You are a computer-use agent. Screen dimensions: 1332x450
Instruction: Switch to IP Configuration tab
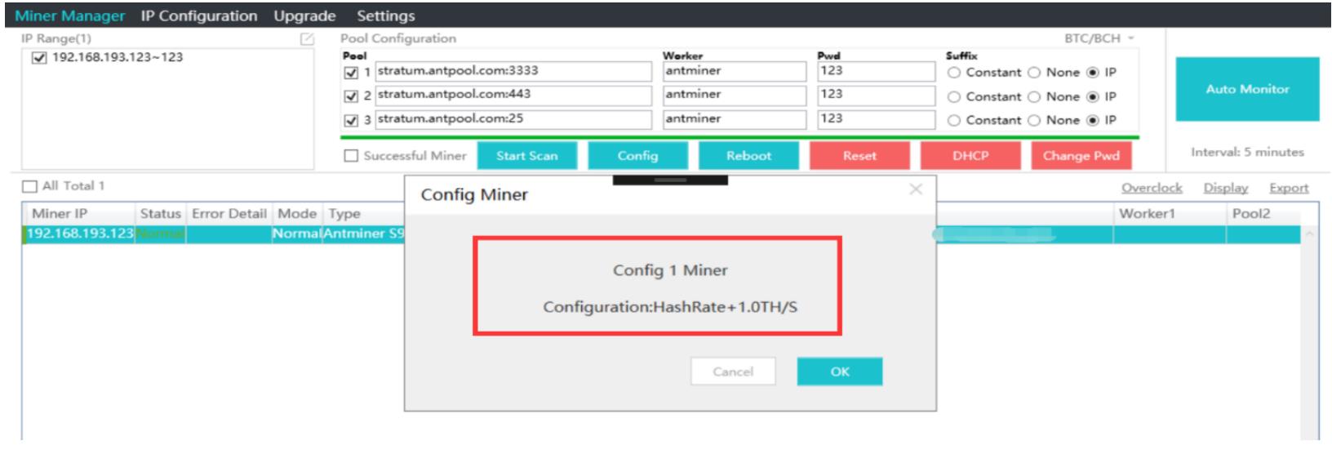coord(199,16)
